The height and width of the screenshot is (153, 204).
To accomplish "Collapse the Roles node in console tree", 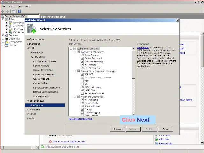I will tap(3, 19).
